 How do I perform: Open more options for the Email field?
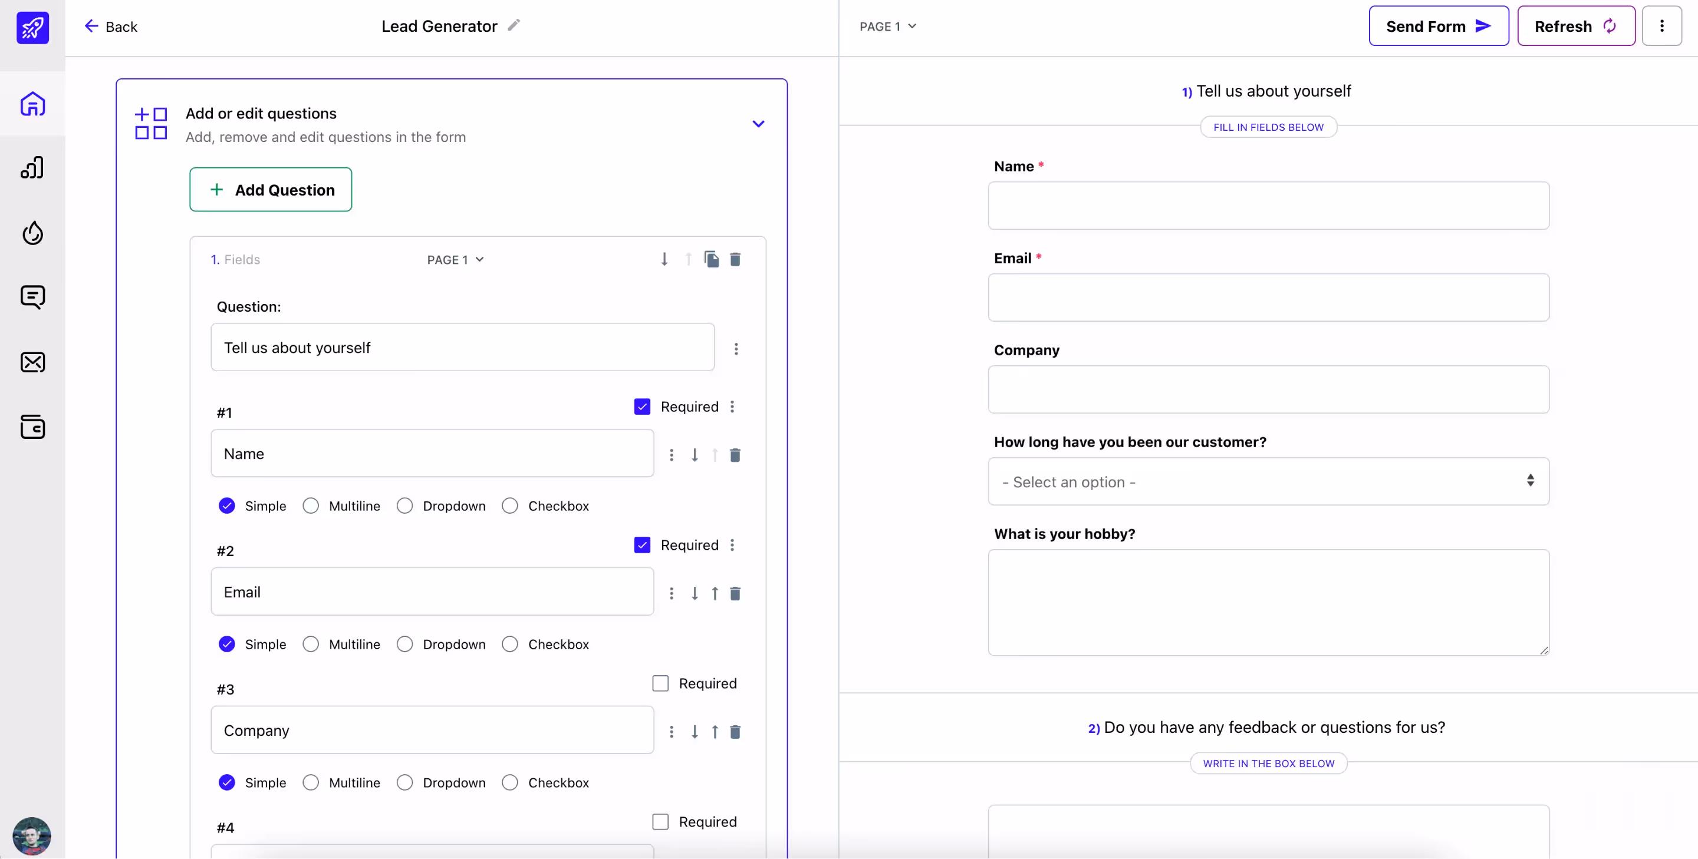[672, 593]
